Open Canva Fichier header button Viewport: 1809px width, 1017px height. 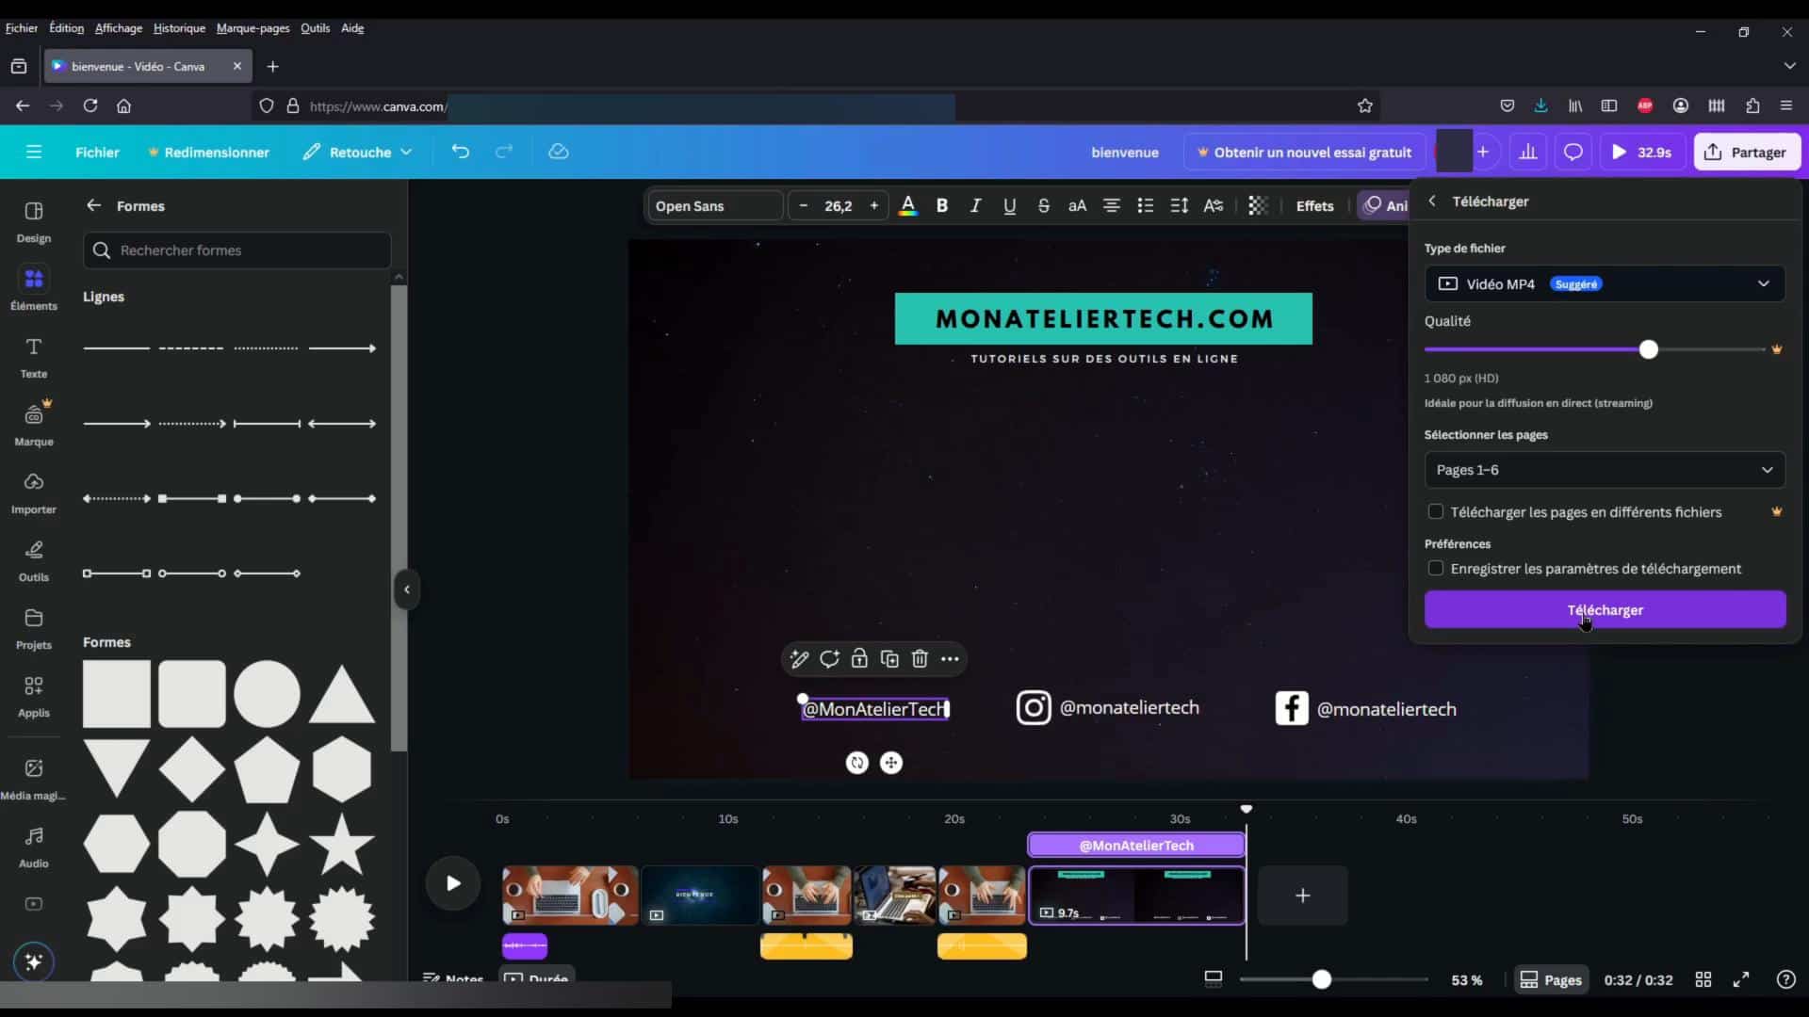(97, 152)
